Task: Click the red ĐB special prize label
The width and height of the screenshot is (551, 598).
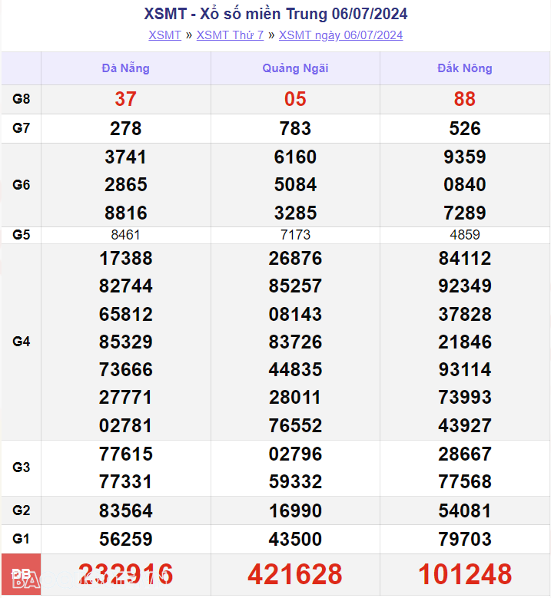Action: tap(22, 574)
